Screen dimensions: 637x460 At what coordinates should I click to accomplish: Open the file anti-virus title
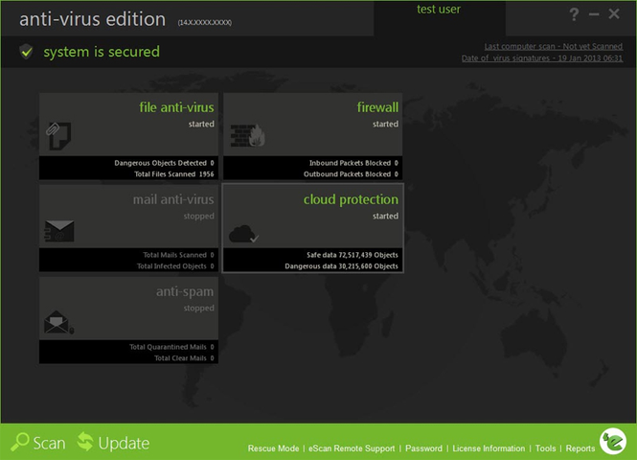click(176, 107)
